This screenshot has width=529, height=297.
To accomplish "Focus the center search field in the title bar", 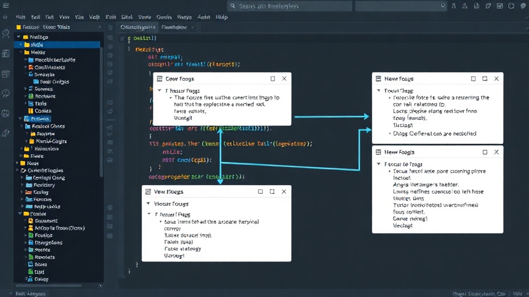I will pos(289,6).
